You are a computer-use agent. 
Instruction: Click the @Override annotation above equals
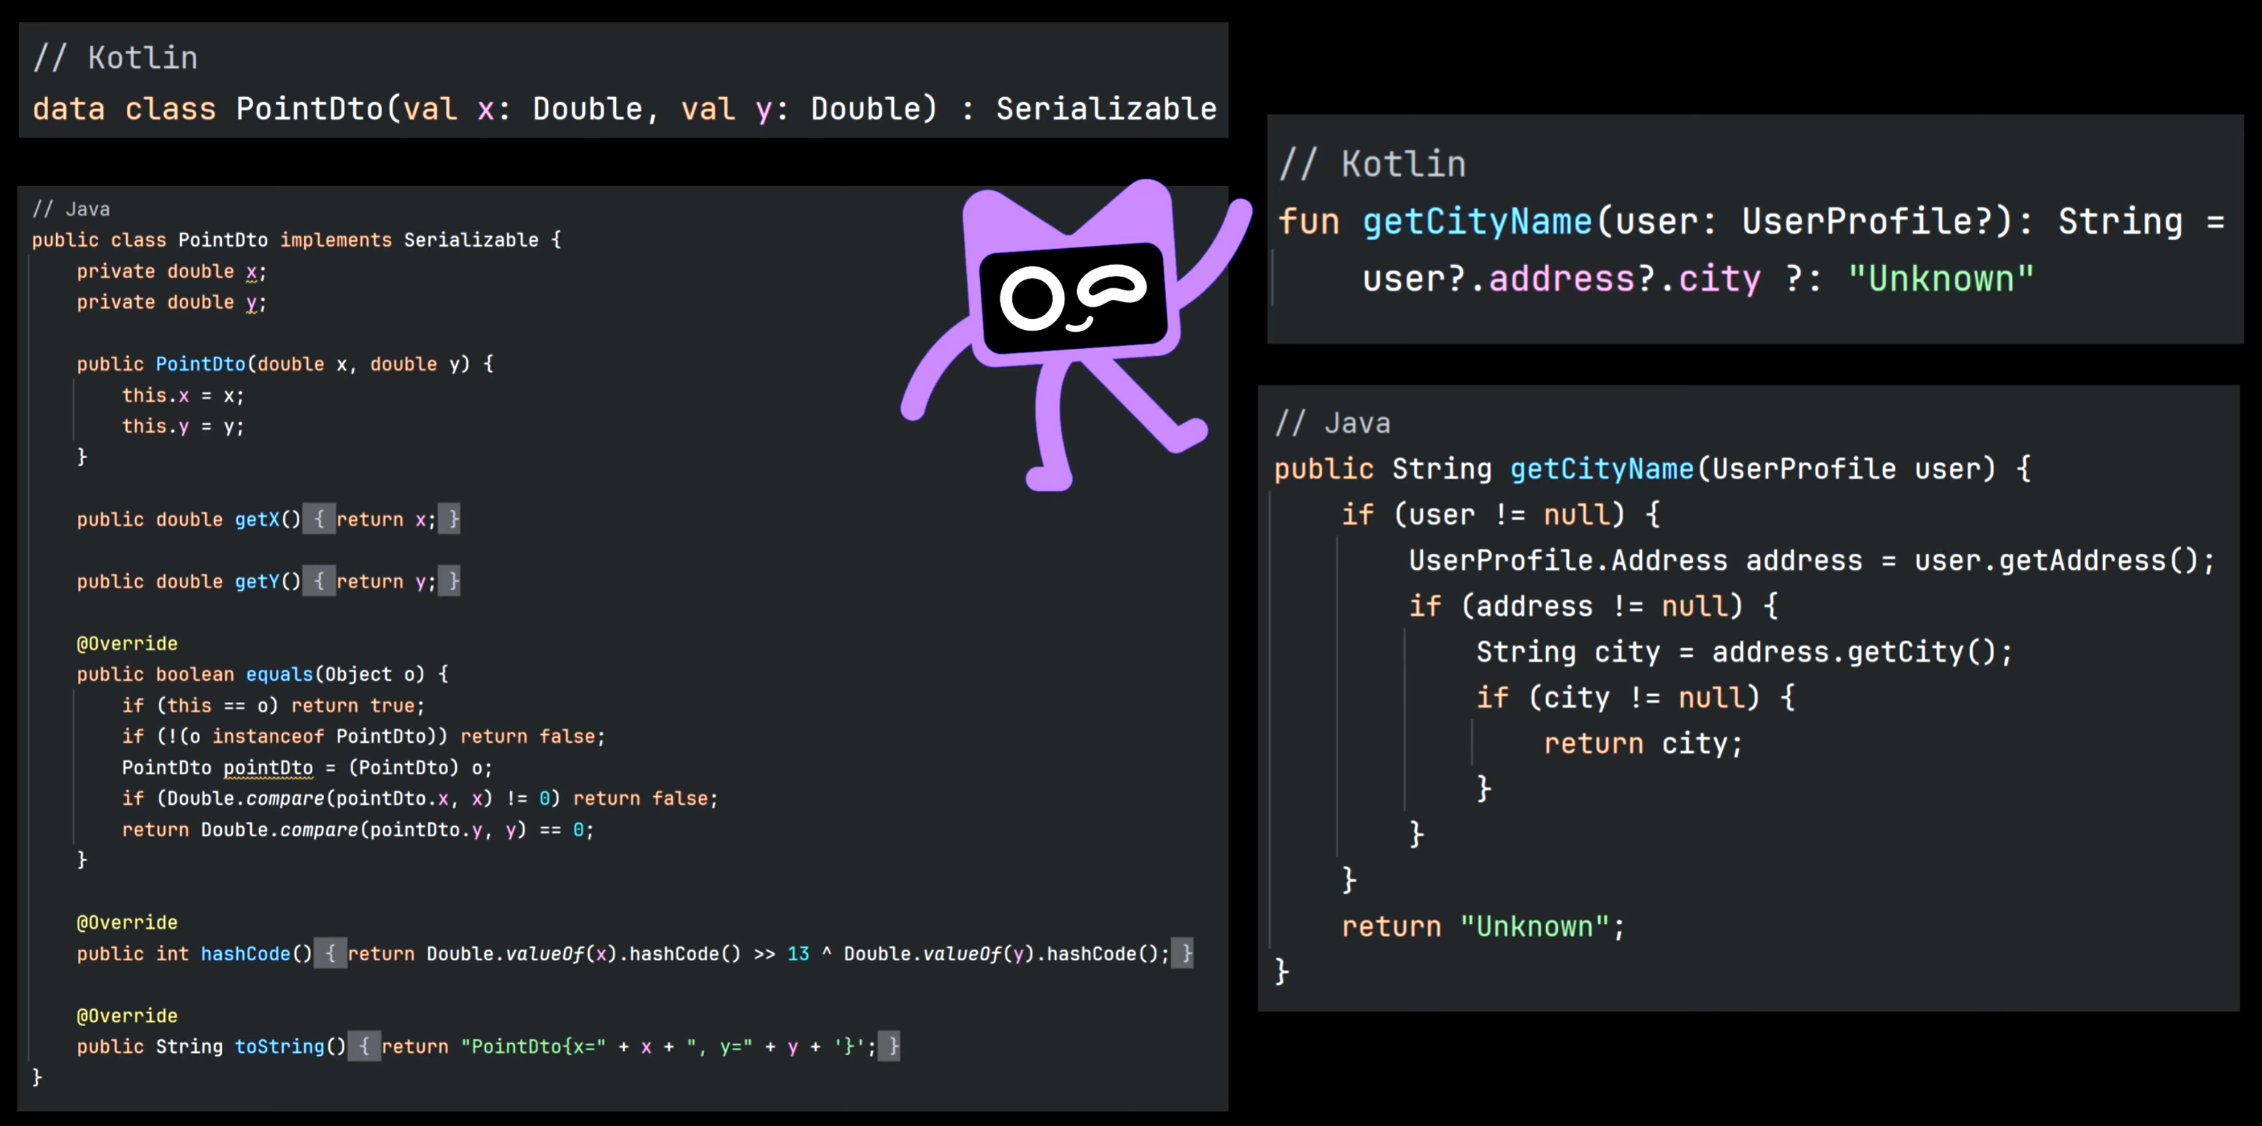[x=127, y=644]
